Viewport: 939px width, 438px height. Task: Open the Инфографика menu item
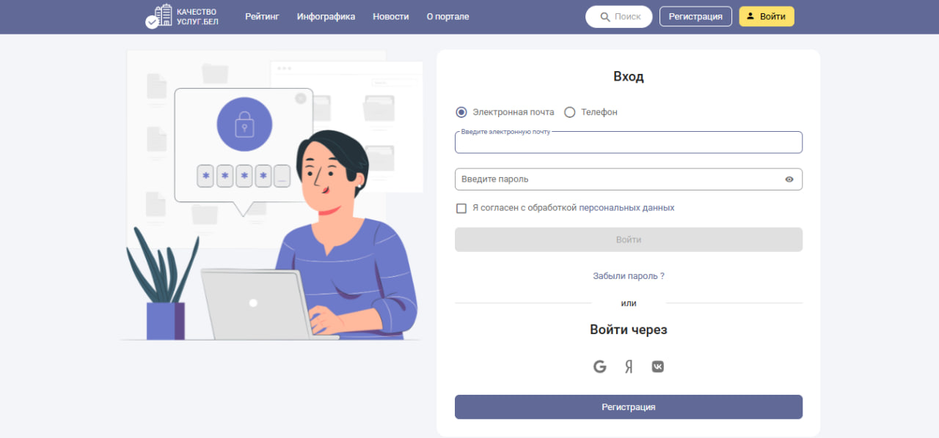coord(326,17)
